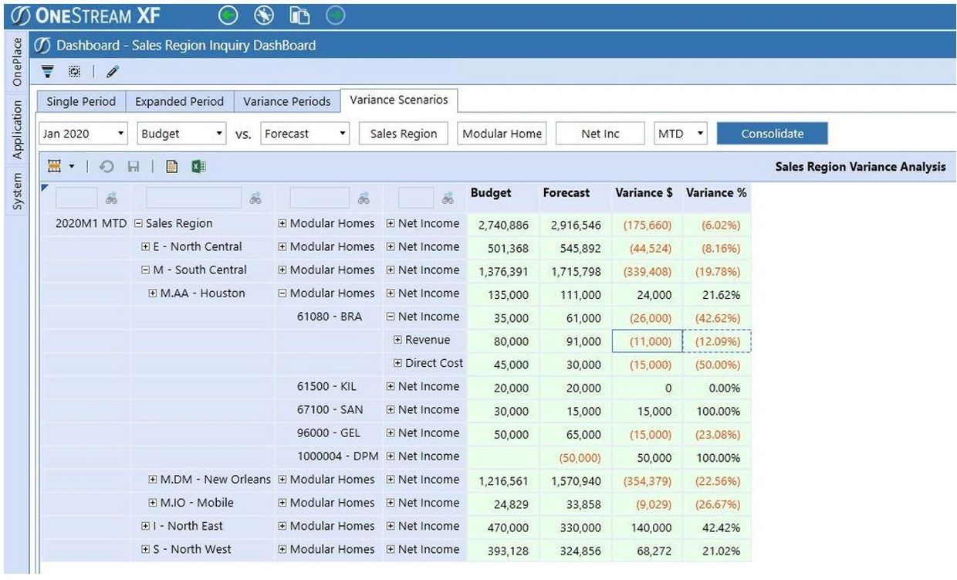Export grid with the Excel icon
957x580 pixels.
coord(198,166)
